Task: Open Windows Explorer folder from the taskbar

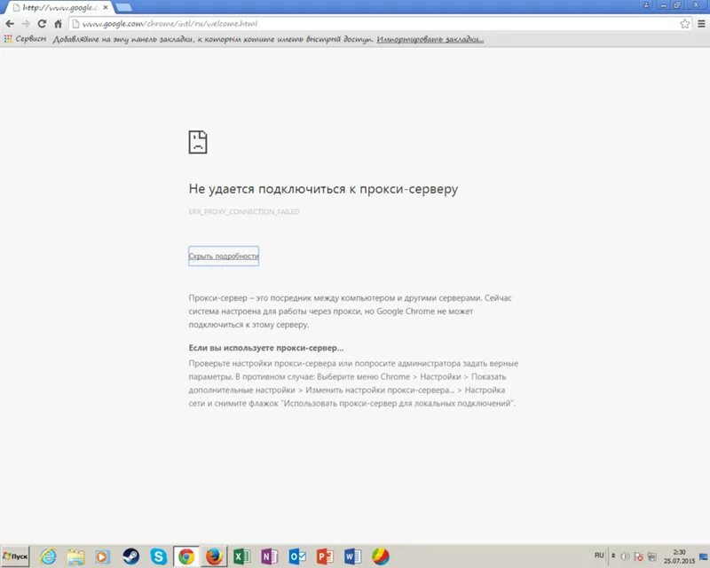Action: (75, 556)
